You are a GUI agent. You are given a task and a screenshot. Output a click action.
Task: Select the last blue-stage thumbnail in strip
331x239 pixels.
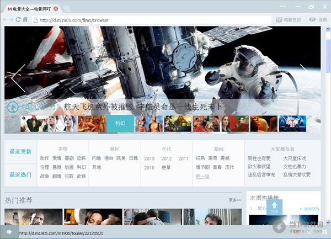click(292, 124)
